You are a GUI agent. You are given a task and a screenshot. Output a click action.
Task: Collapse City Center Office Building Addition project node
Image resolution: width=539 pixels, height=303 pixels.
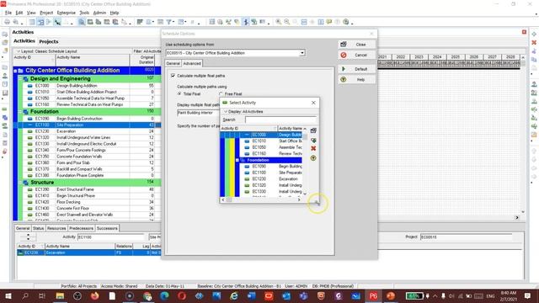tap(15, 71)
